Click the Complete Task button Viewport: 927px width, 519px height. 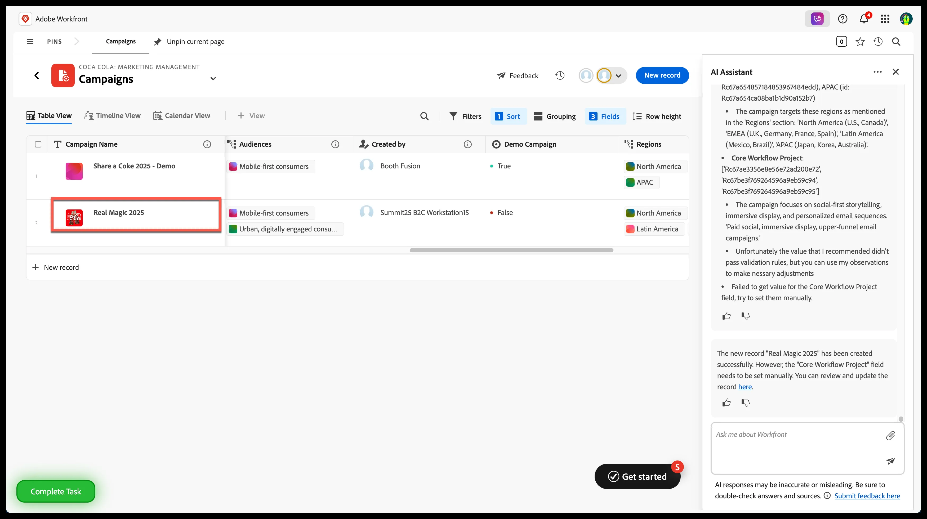(56, 491)
